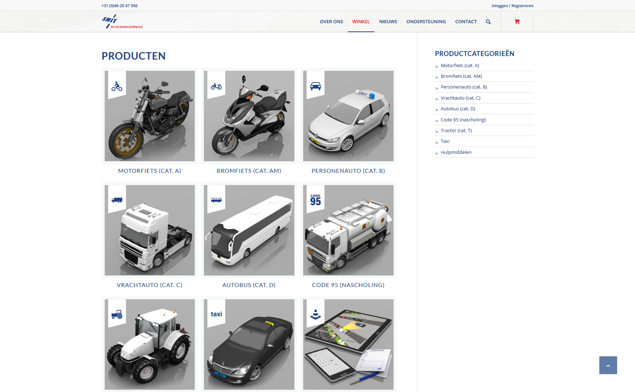
Task: Navigate to Contact in header
Action: (x=466, y=22)
